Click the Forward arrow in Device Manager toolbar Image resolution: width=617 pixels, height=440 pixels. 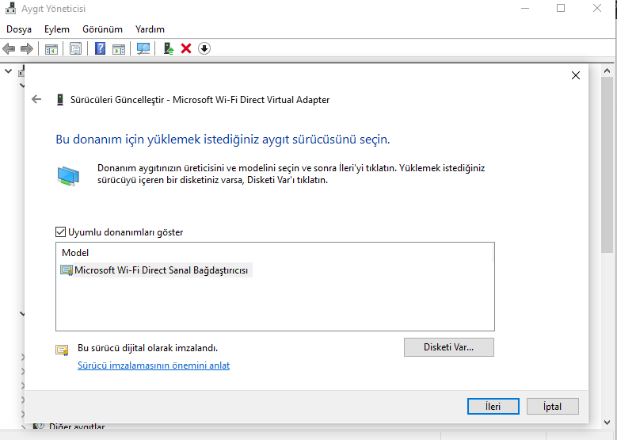(x=27, y=49)
